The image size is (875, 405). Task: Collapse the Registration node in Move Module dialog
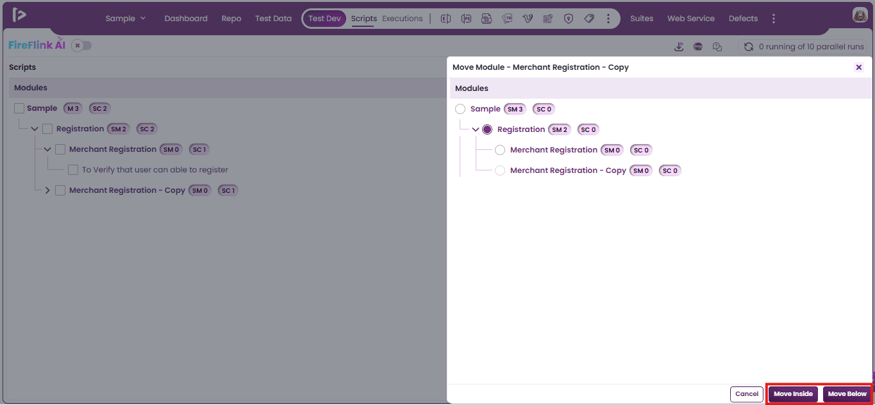point(476,129)
